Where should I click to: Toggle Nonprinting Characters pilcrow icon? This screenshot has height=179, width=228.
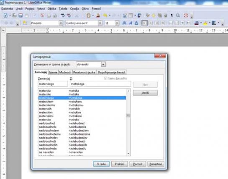pyautogui.click(x=172, y=15)
